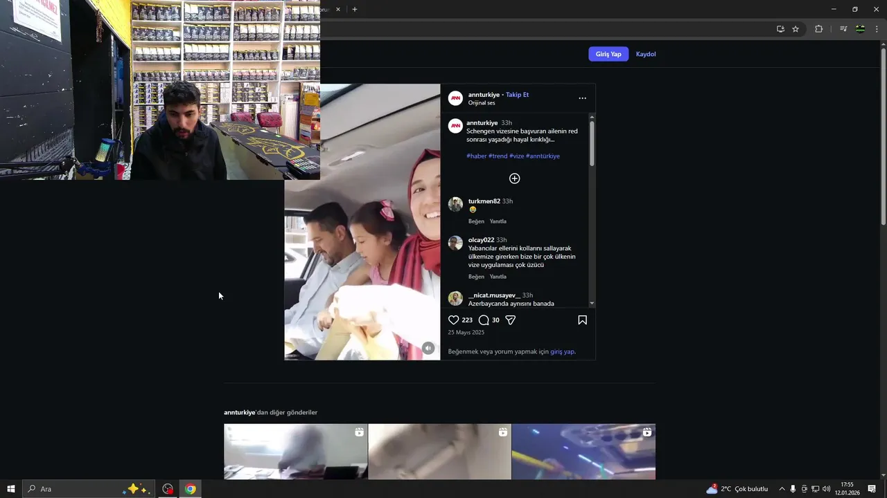Open the media control music icon
887x498 pixels.
843,29
